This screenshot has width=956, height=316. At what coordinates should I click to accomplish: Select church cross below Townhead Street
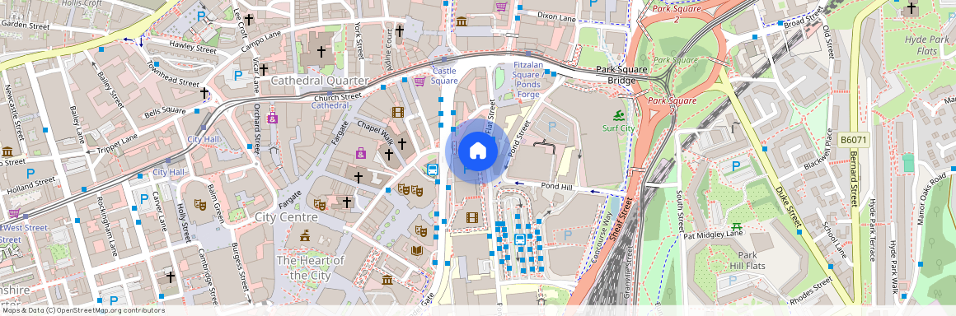point(204,93)
